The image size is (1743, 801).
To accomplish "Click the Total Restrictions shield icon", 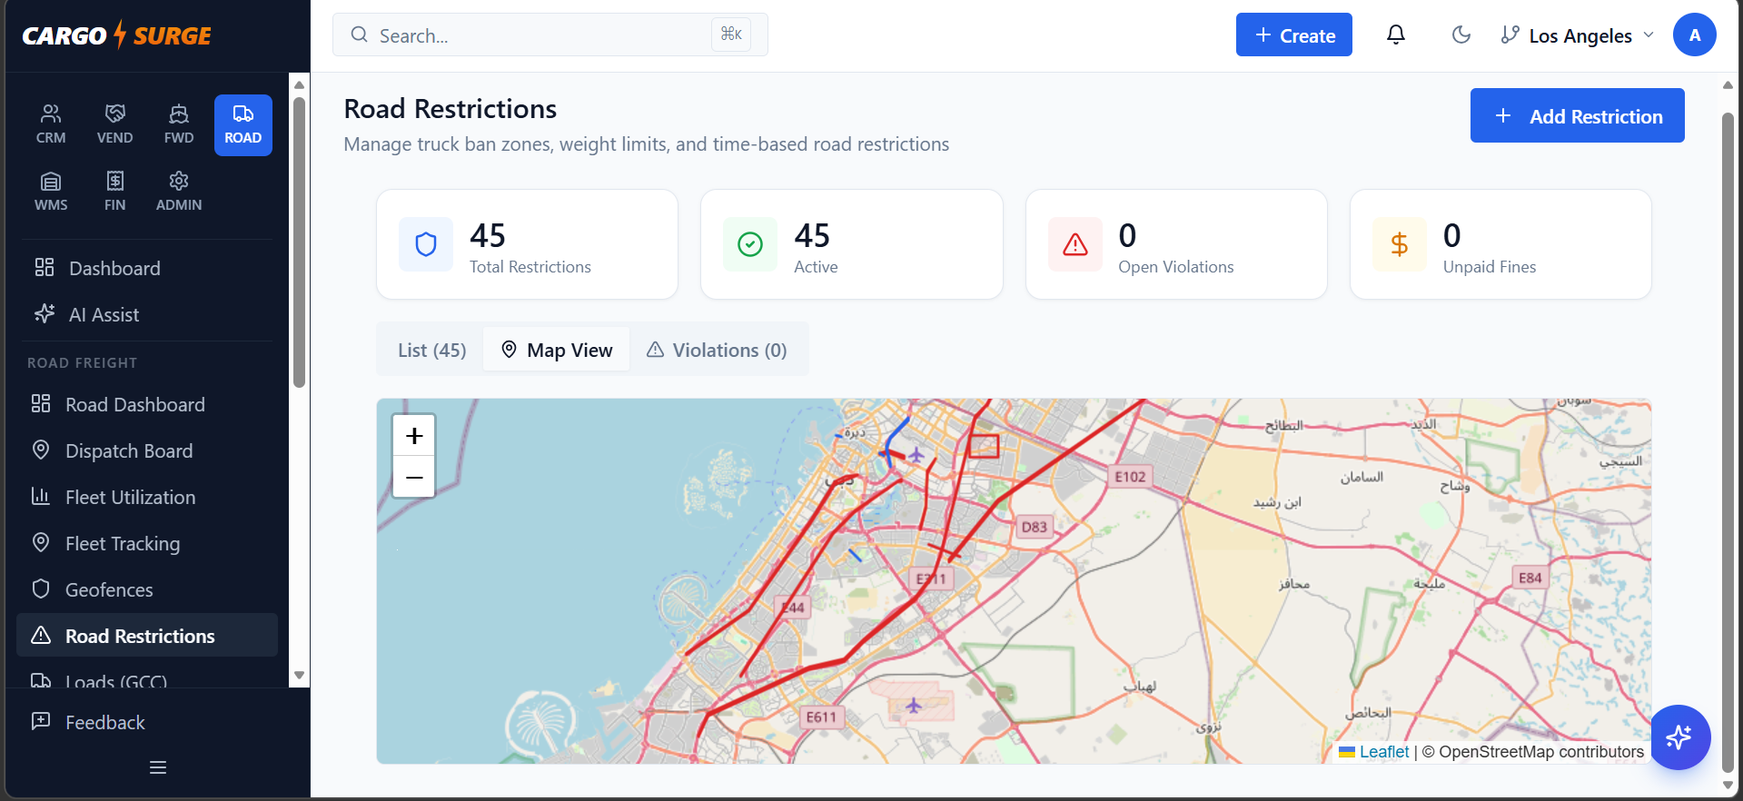I will tap(426, 244).
